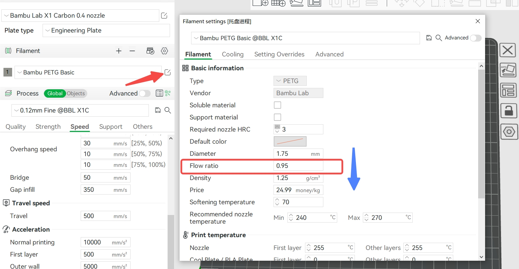This screenshot has height=269, width=519.
Task: Click the filament Diameter field
Action: click(298, 154)
